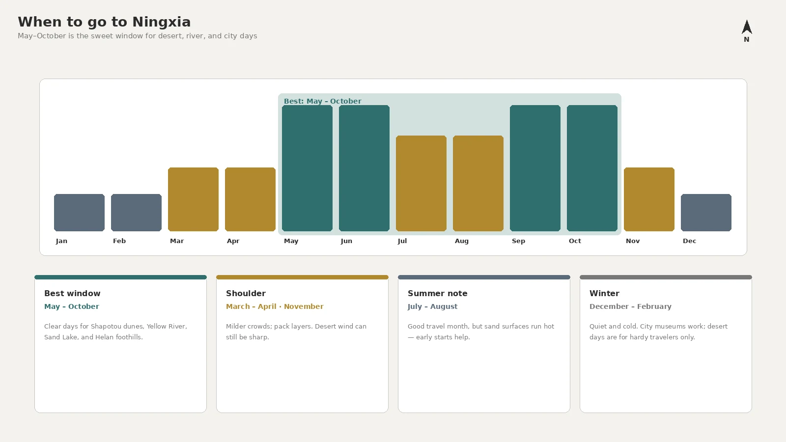Click the 'Milder crowds; pack layers' description
Image resolution: width=786 pixels, height=442 pixels.
[x=296, y=331]
